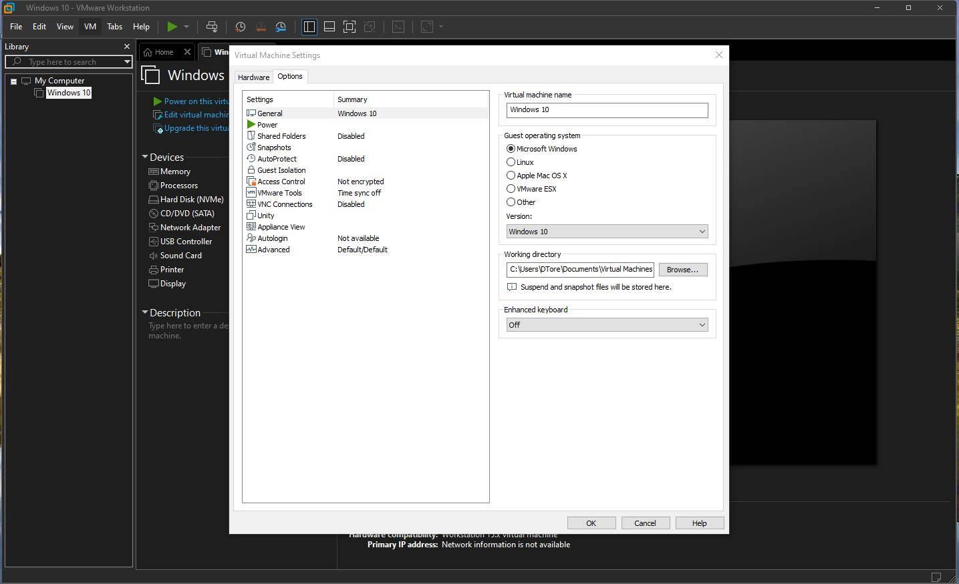Screen dimensions: 959x584
Task: Select Windows 10 in Library tree
Action: point(69,93)
